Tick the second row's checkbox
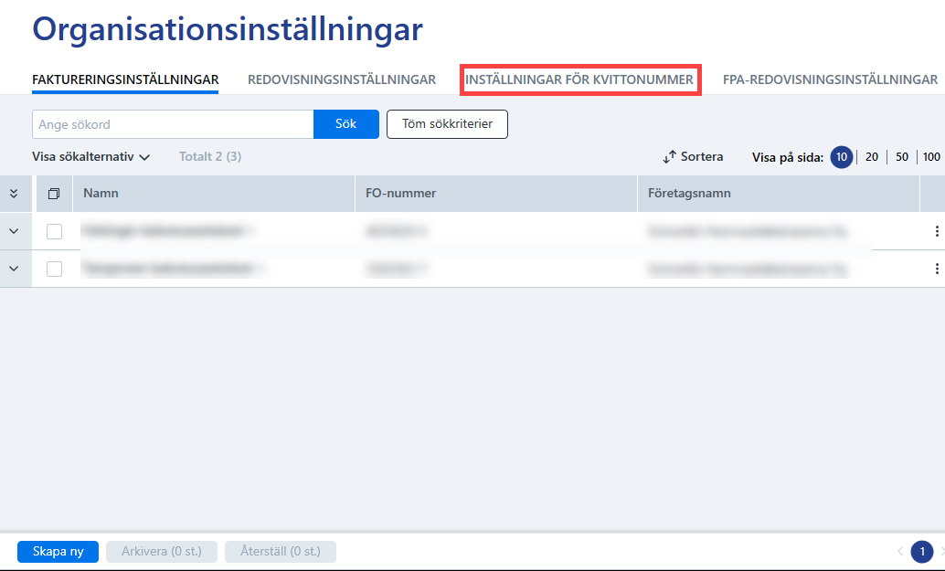This screenshot has height=571, width=945. tap(54, 269)
